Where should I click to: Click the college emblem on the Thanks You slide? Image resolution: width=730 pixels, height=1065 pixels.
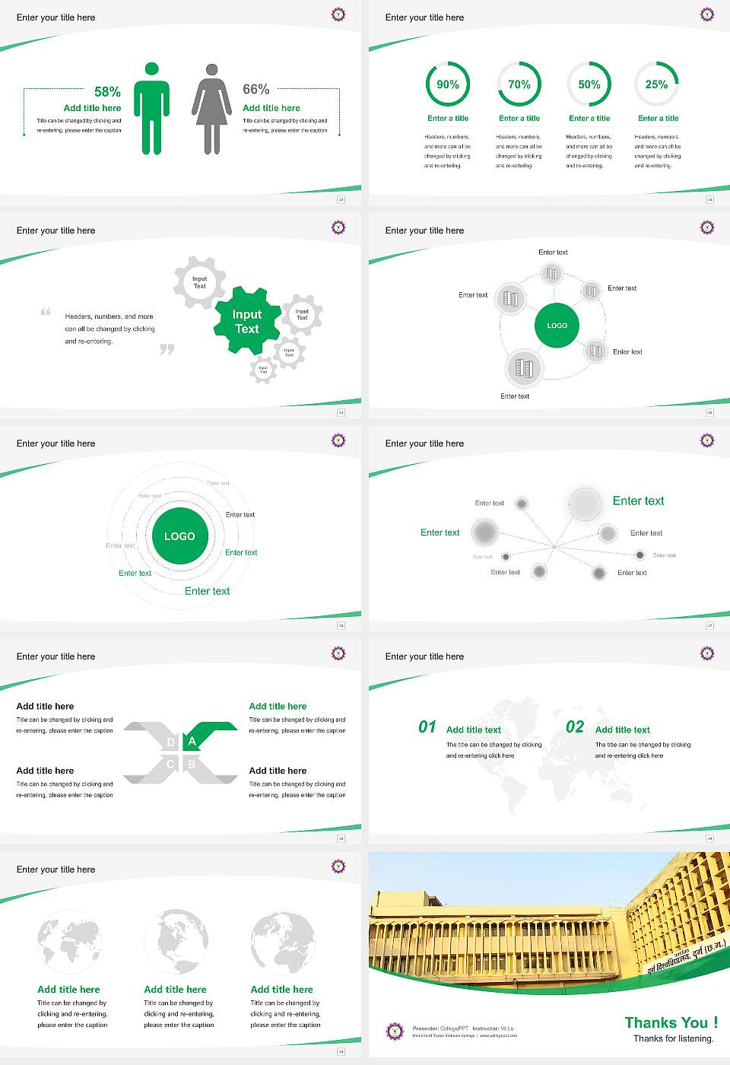(395, 1032)
